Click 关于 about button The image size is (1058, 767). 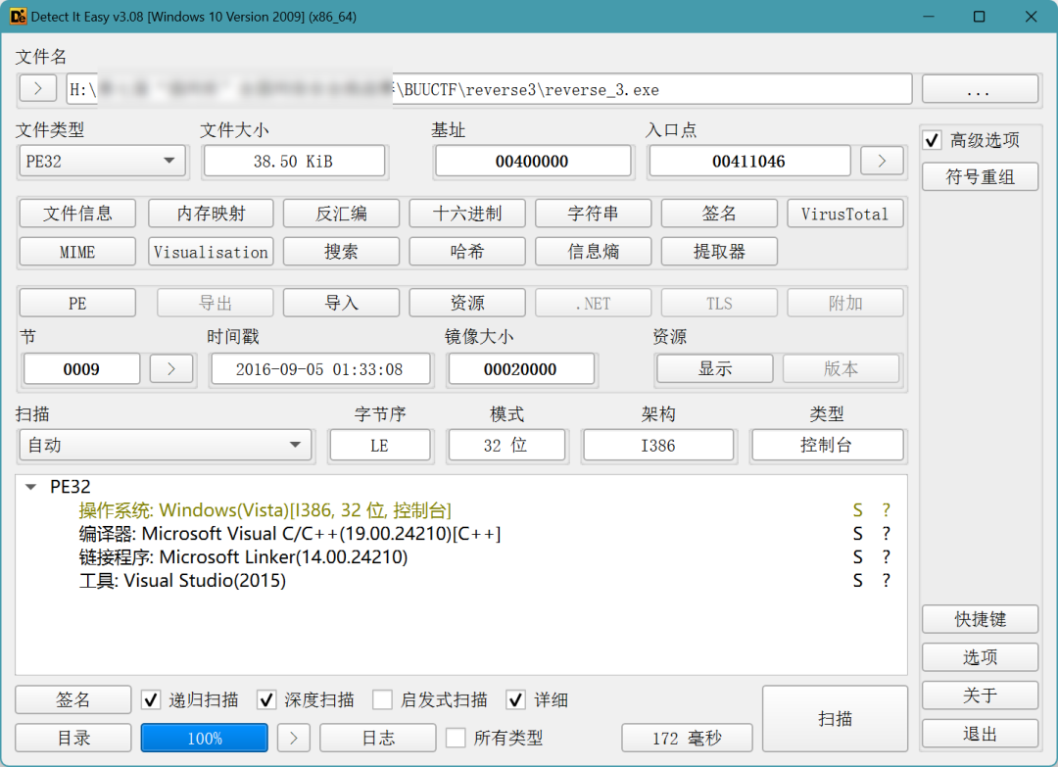(x=980, y=695)
